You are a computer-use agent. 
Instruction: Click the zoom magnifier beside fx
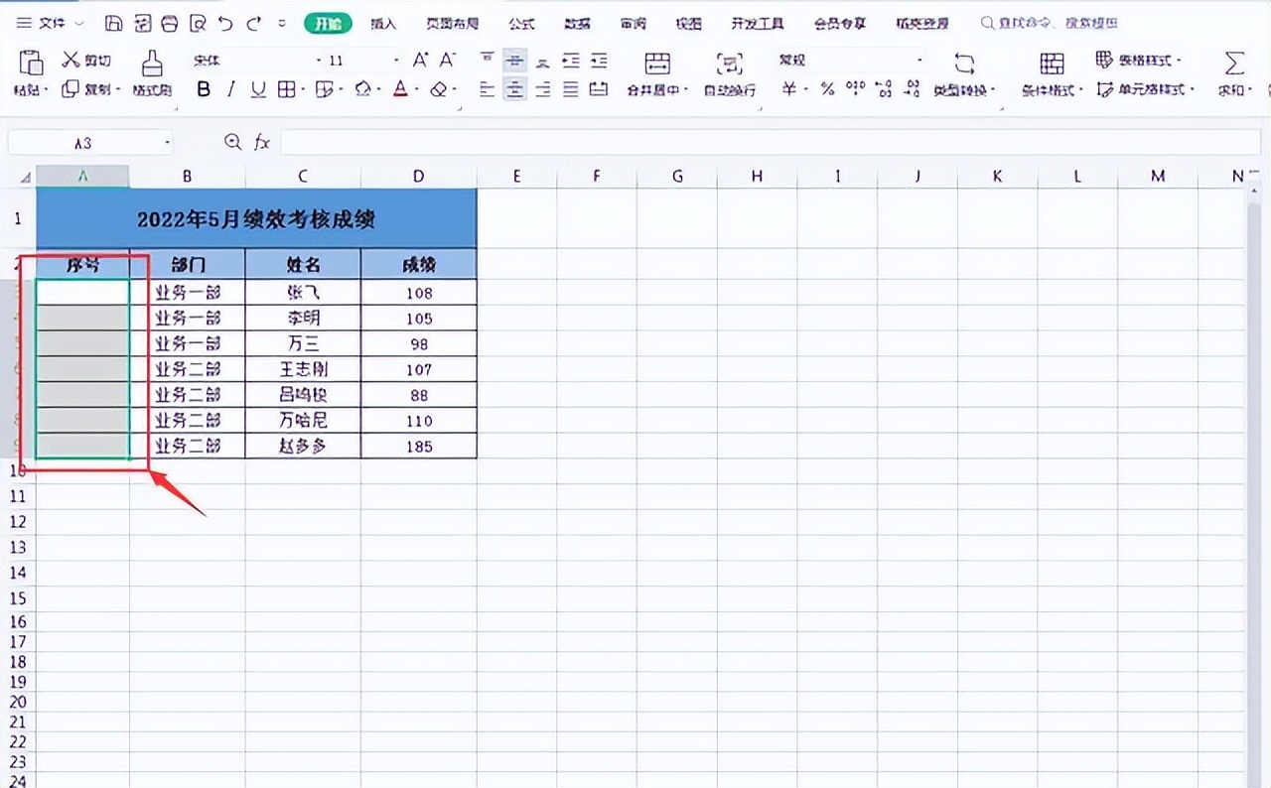233,142
